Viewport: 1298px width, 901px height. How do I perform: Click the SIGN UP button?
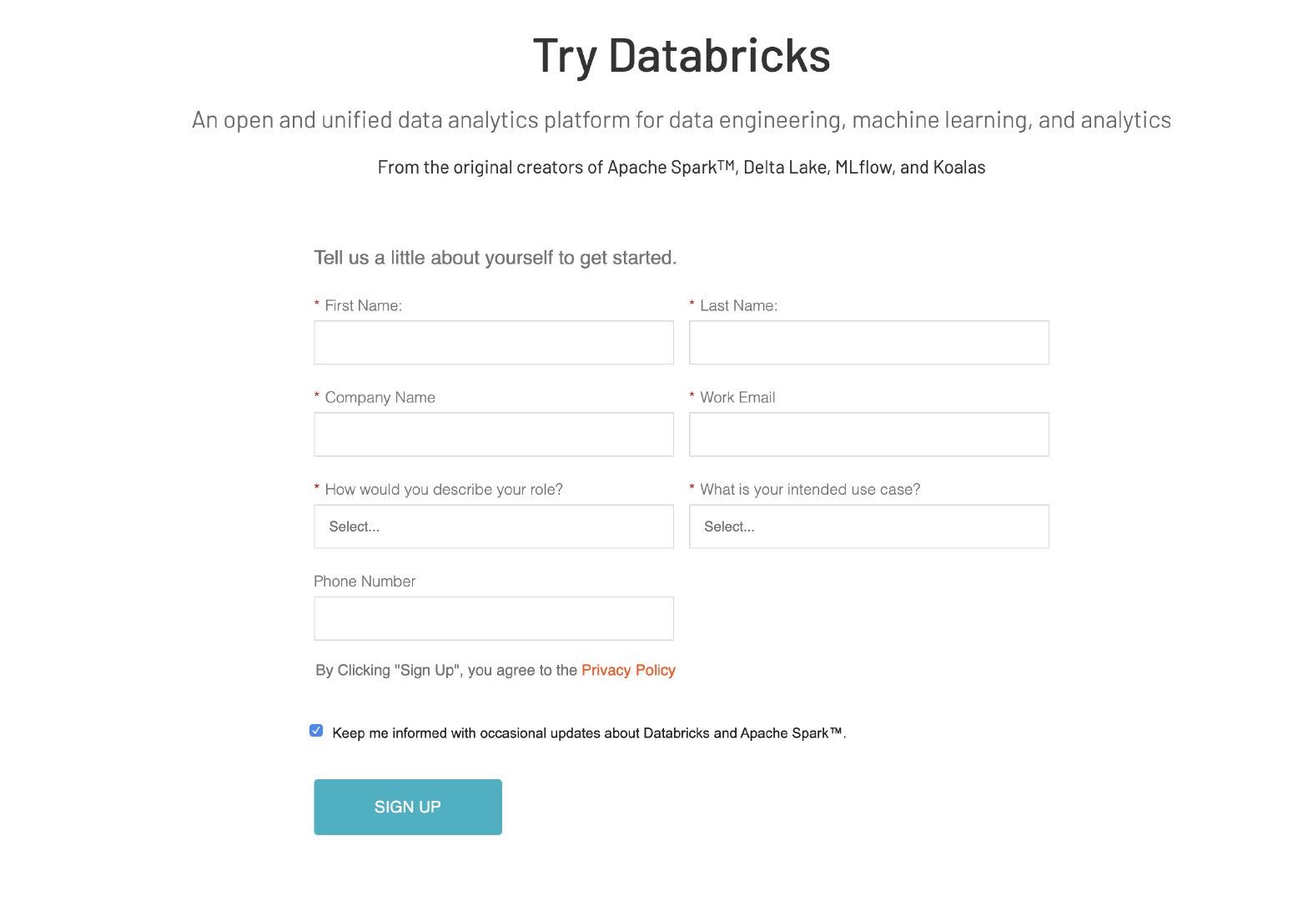click(x=408, y=807)
